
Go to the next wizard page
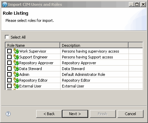pyautogui.click(x=75, y=114)
